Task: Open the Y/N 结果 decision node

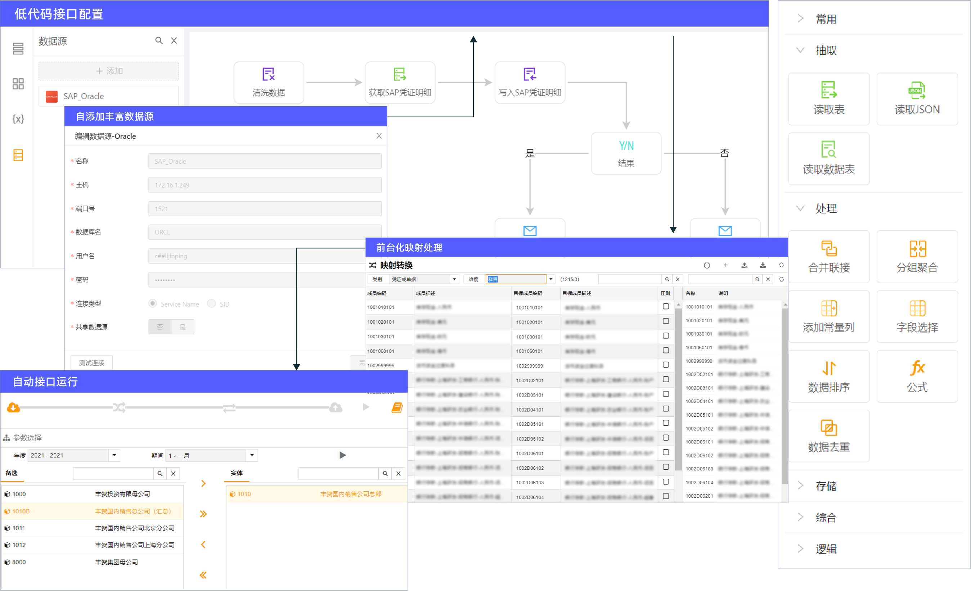Action: 626,154
